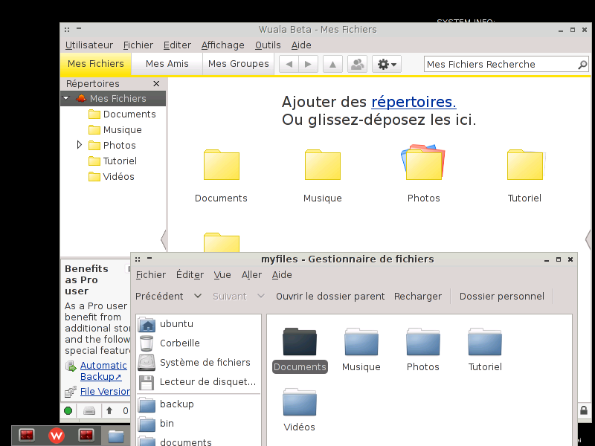Select Vidéos in the Répertoires tree
This screenshot has width=595, height=446.
coord(111,176)
